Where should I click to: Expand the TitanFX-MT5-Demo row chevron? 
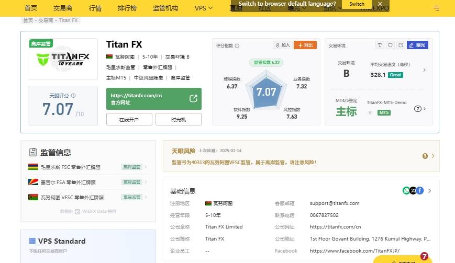425,109
